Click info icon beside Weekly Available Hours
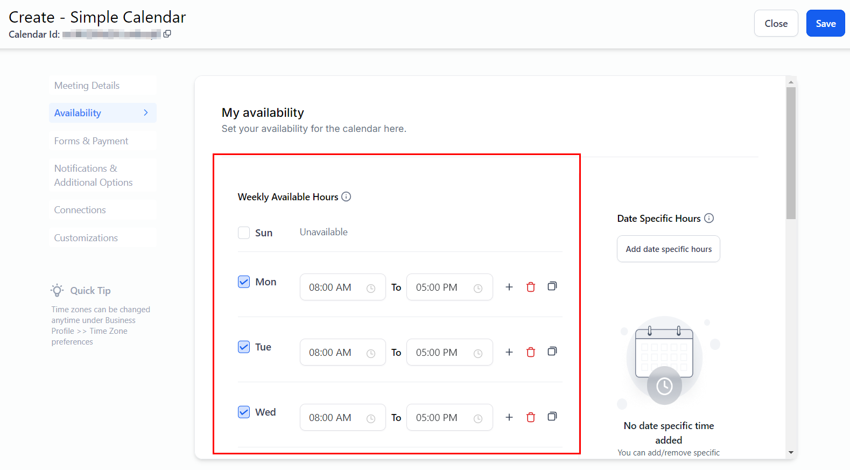This screenshot has height=470, width=850. click(346, 197)
